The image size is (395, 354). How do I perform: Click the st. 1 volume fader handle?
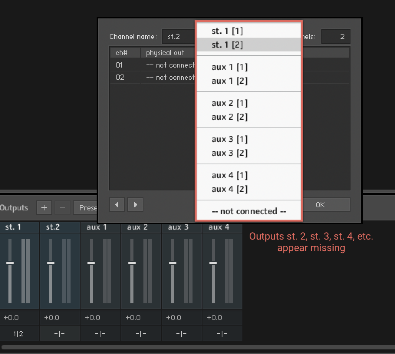coord(10,263)
